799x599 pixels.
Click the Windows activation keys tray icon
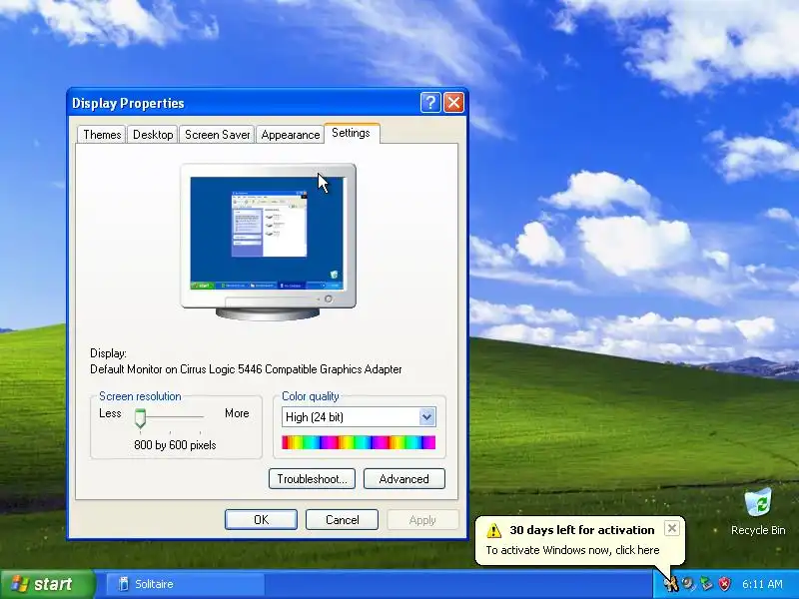670,584
